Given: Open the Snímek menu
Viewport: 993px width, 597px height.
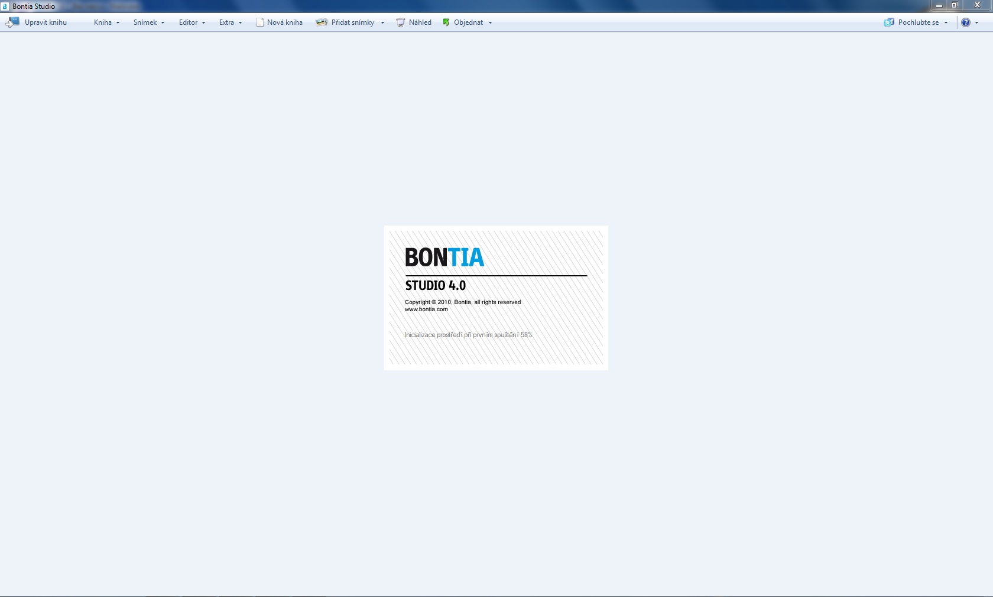Looking at the screenshot, I should [x=145, y=22].
